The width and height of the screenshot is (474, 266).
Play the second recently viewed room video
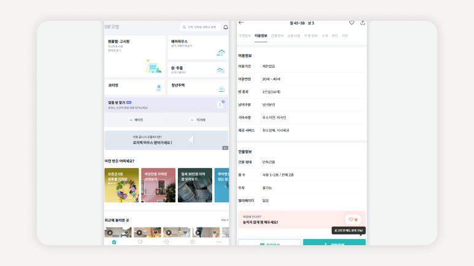tap(139, 233)
